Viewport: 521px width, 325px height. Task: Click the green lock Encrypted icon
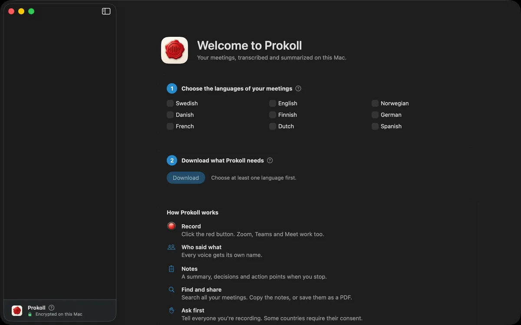pos(30,314)
